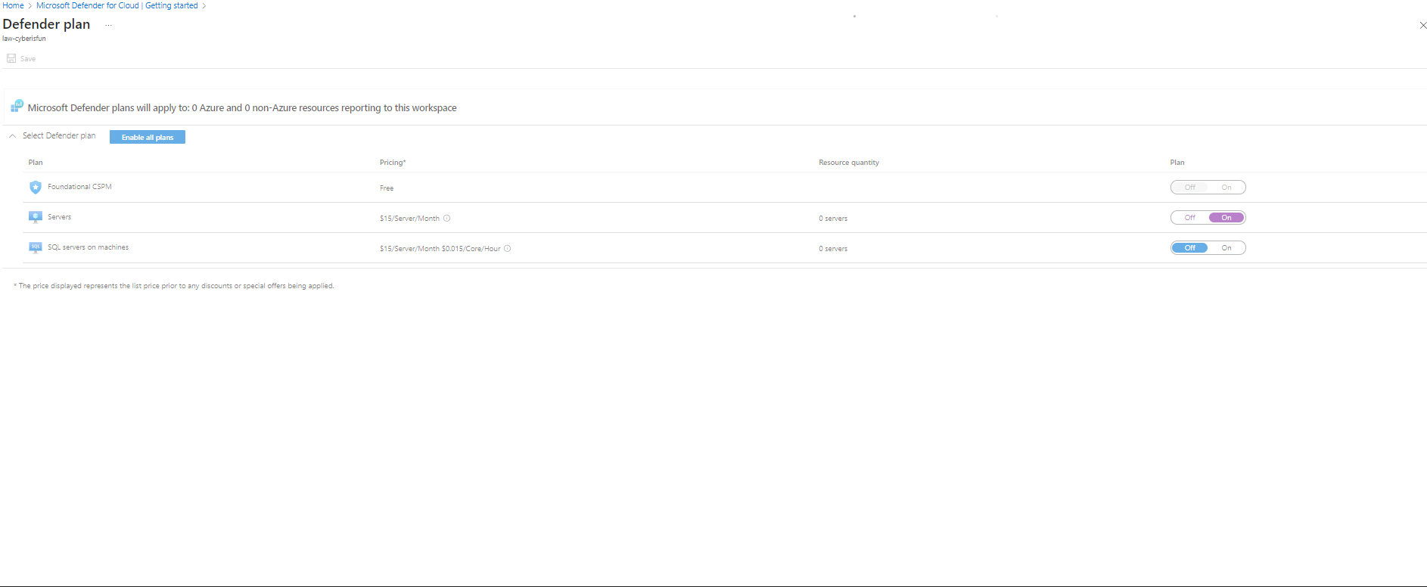
Task: Select the SQL servers on machines plan name
Action: tap(88, 247)
